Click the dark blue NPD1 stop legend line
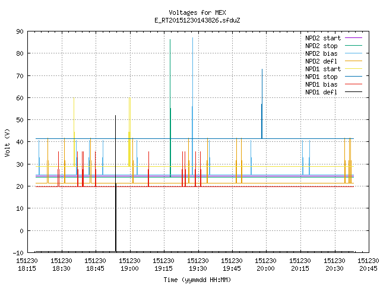 (353, 77)
